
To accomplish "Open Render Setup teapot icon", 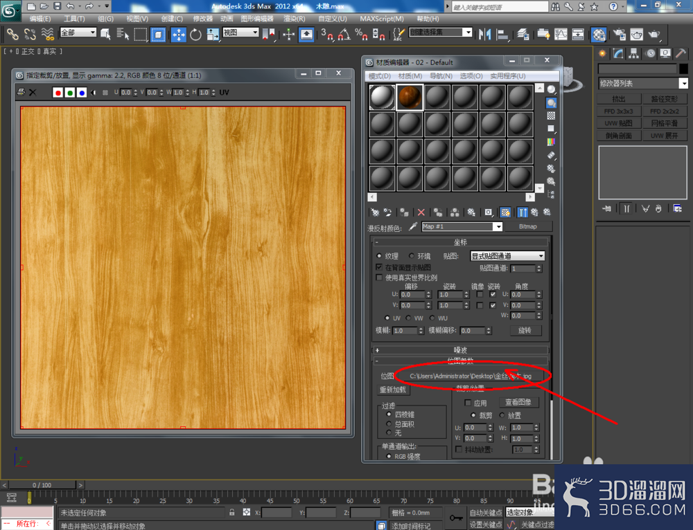I will coord(619,34).
